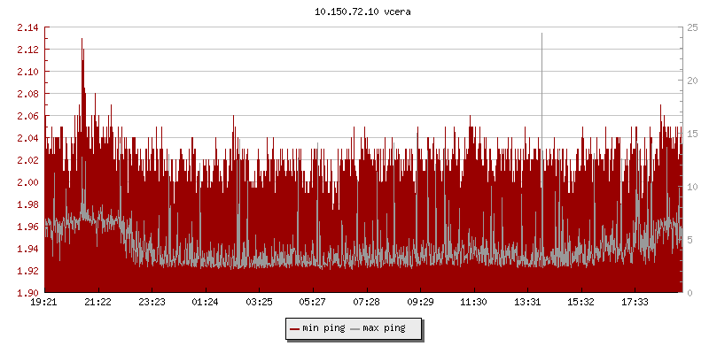This screenshot has width=709, height=354.
Task: Select the 19:21 start time label
Action: point(44,303)
